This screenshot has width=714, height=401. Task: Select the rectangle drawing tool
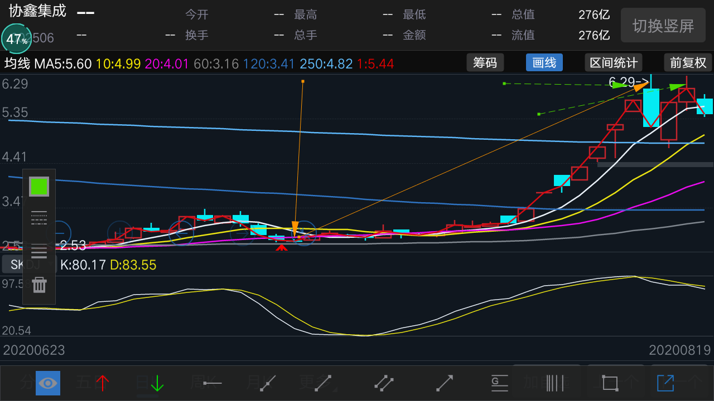[610, 383]
